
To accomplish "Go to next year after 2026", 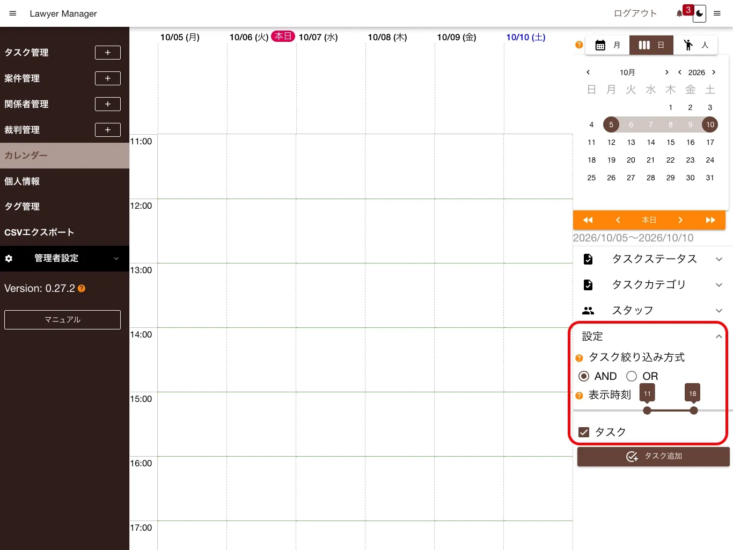I will 714,72.
